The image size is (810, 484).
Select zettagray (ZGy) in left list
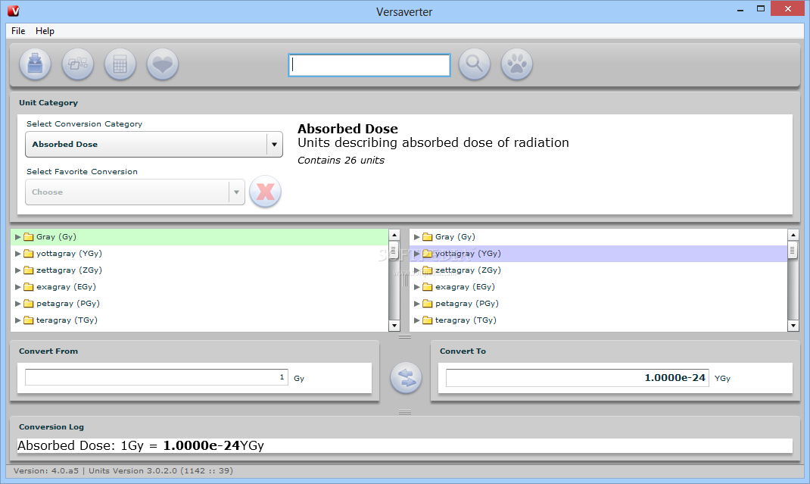(x=199, y=270)
